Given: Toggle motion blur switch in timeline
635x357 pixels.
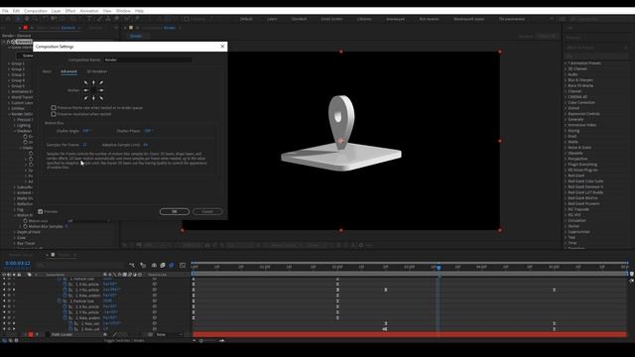Looking at the screenshot, I should 172,265.
